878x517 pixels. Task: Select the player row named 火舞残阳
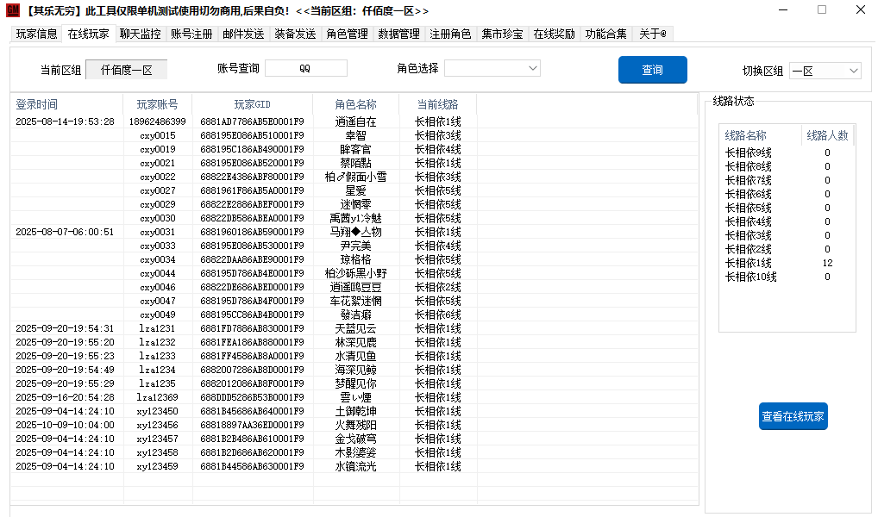[x=355, y=425]
